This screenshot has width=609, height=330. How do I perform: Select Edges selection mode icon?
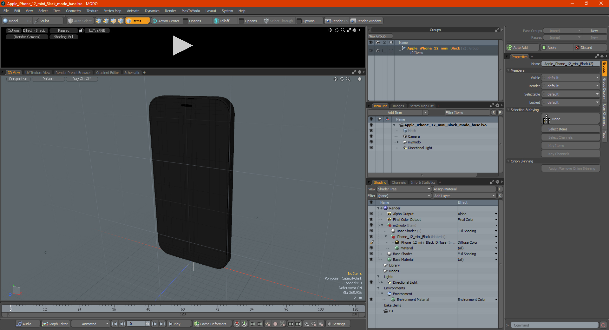click(106, 21)
